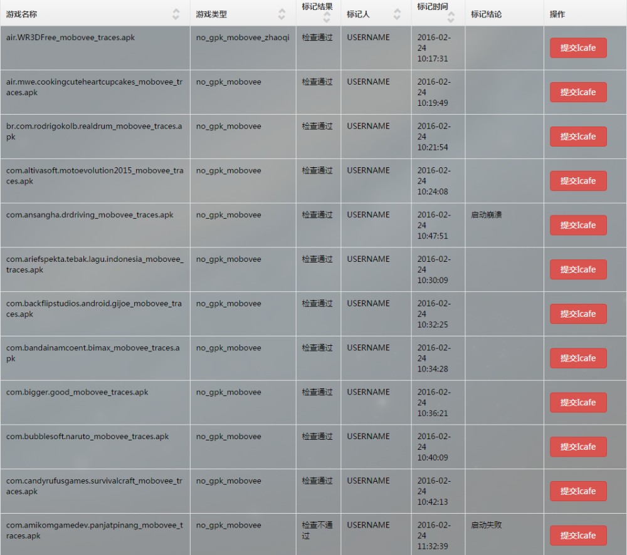Click sort arrows beside 标记人 header
Image resolution: width=627 pixels, height=555 pixels.
(397, 14)
